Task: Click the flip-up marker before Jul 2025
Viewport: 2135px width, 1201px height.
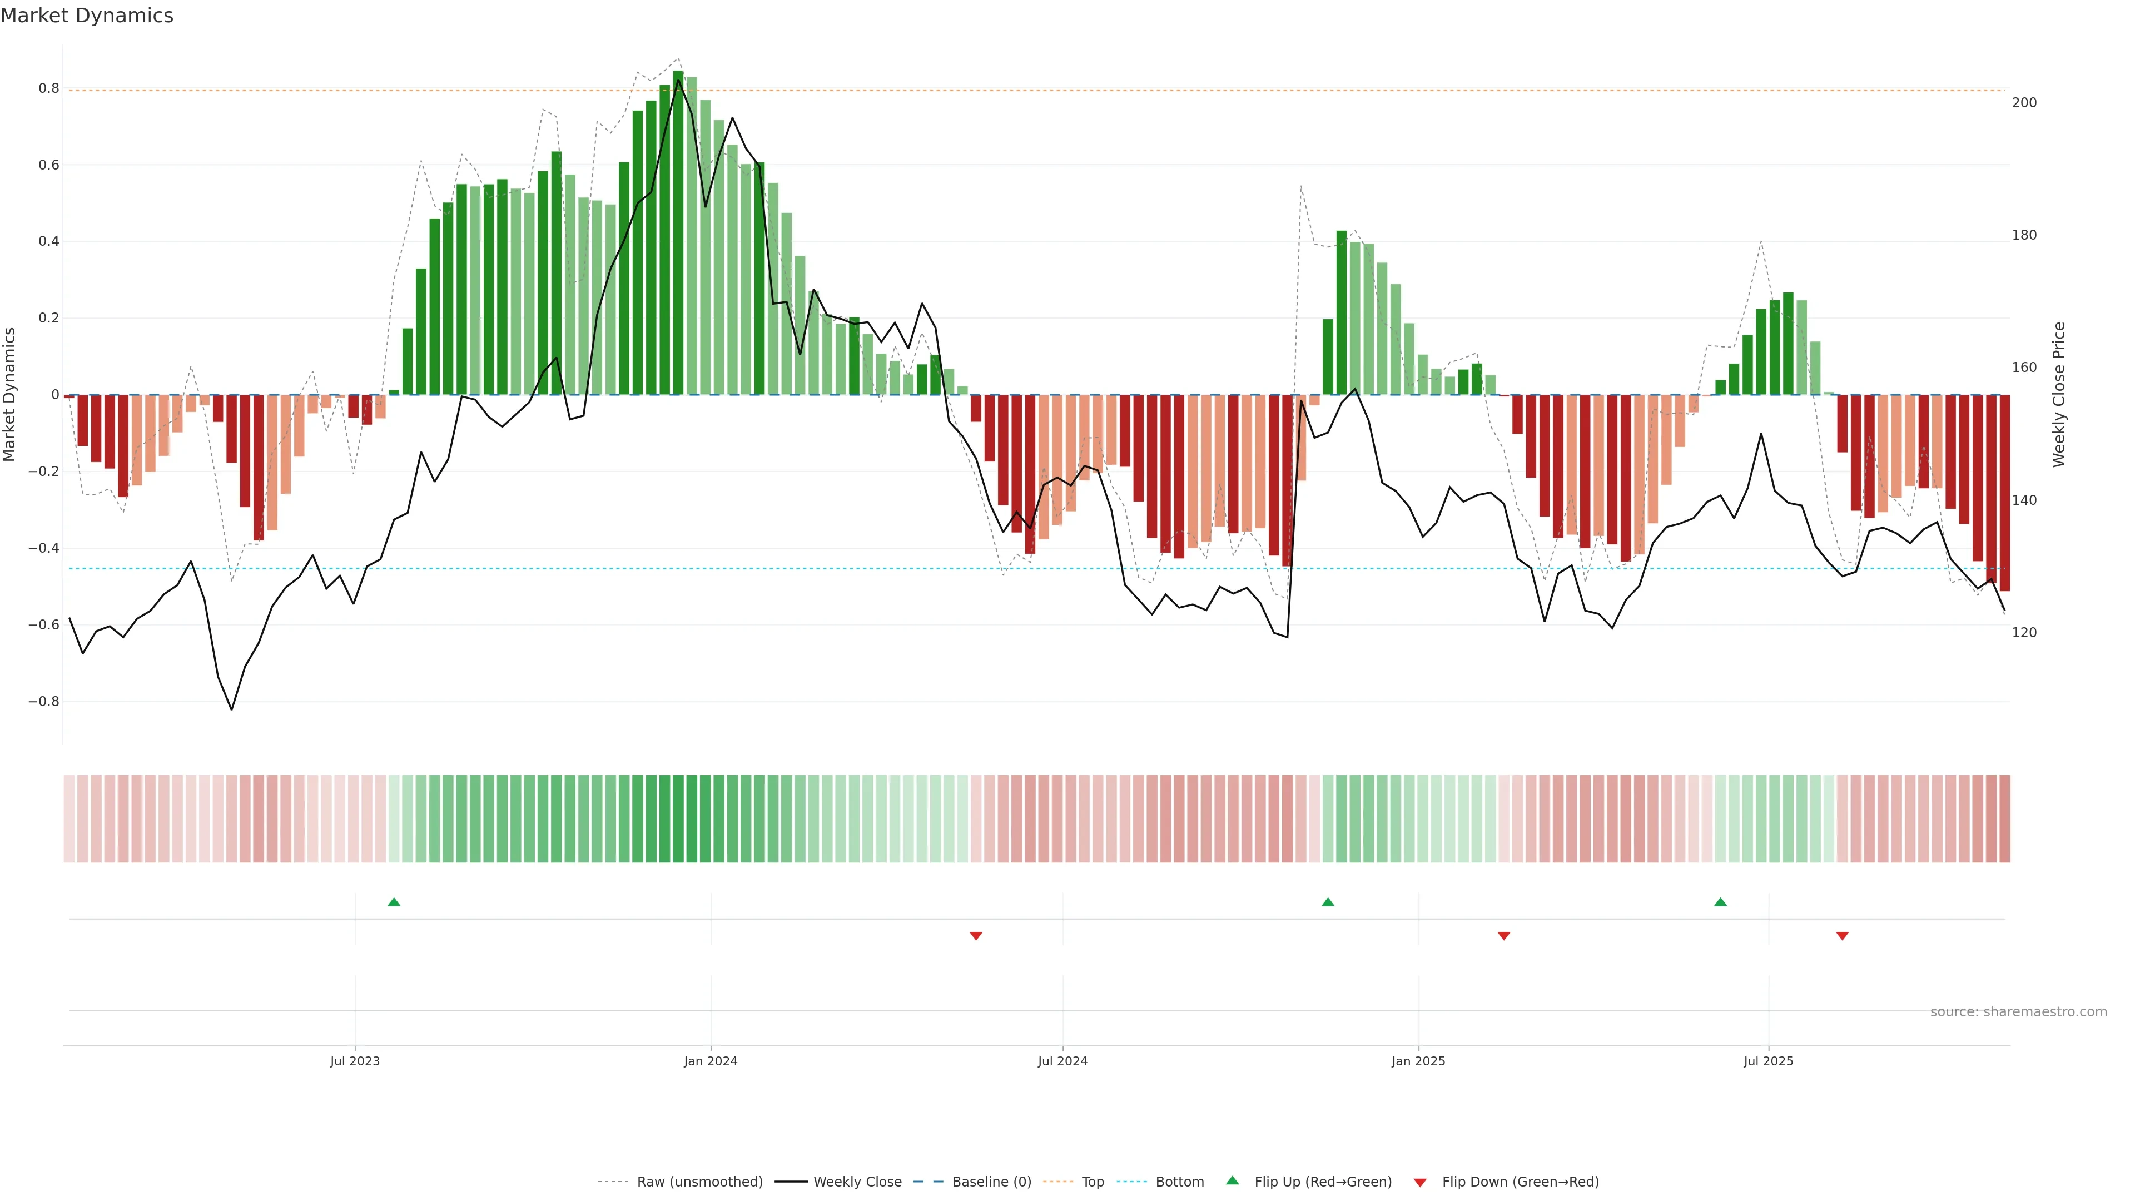Action: pos(1721,902)
